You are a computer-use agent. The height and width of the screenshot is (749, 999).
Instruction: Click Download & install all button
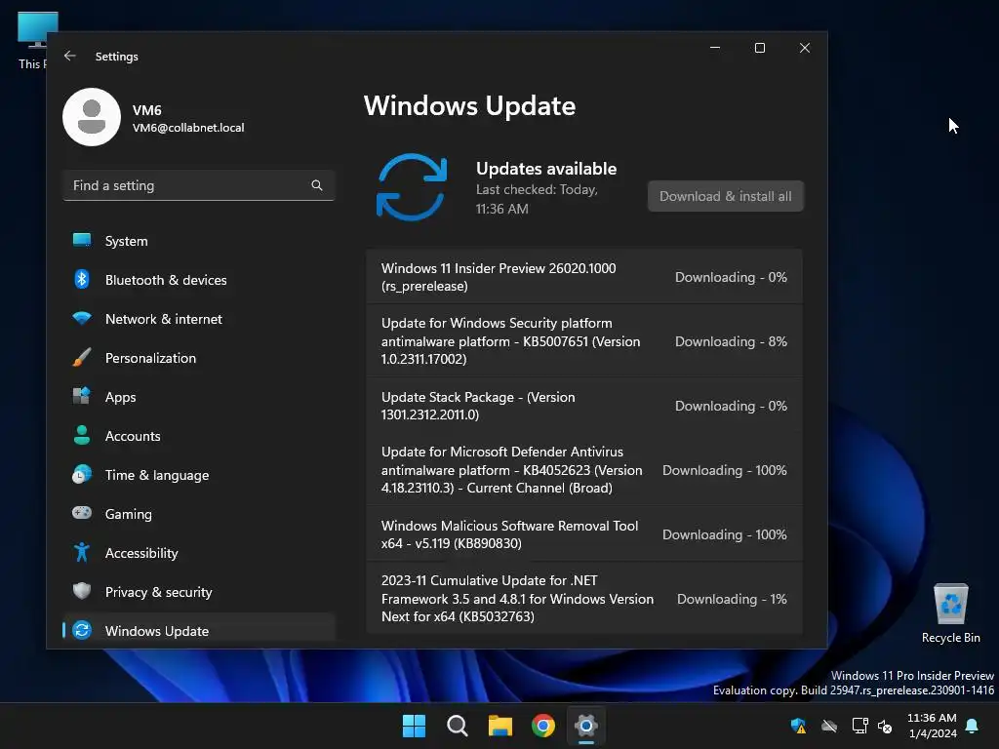click(726, 196)
